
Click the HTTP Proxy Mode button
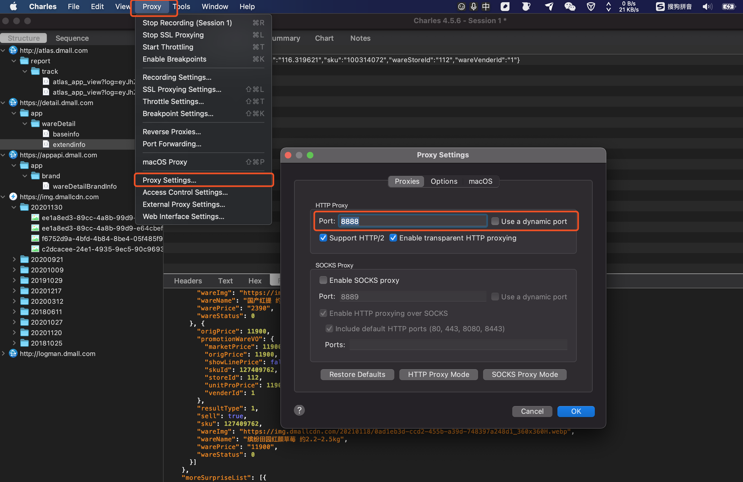coord(438,374)
